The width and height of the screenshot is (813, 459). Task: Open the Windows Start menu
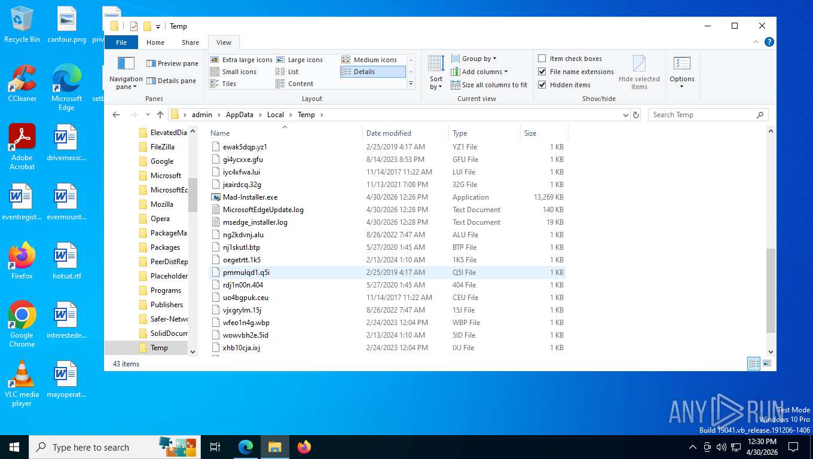point(14,447)
